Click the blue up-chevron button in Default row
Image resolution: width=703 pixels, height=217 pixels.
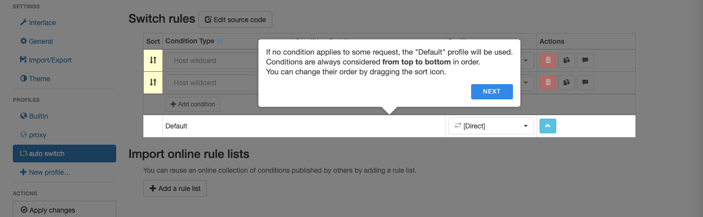click(548, 126)
